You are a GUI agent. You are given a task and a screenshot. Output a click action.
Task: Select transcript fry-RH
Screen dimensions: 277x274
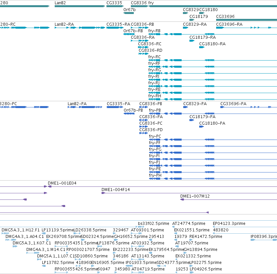213,99
